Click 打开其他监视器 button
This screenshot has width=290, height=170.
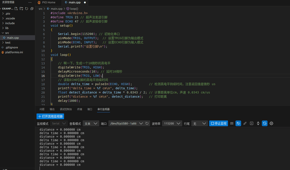point(50,116)
